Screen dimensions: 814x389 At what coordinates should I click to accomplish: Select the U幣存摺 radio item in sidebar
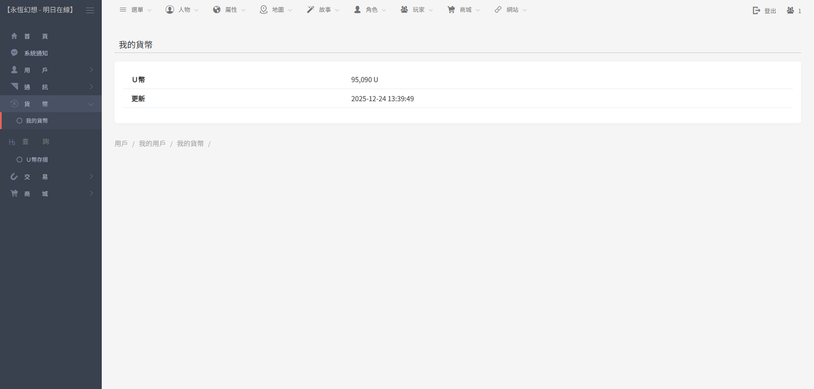pos(19,160)
